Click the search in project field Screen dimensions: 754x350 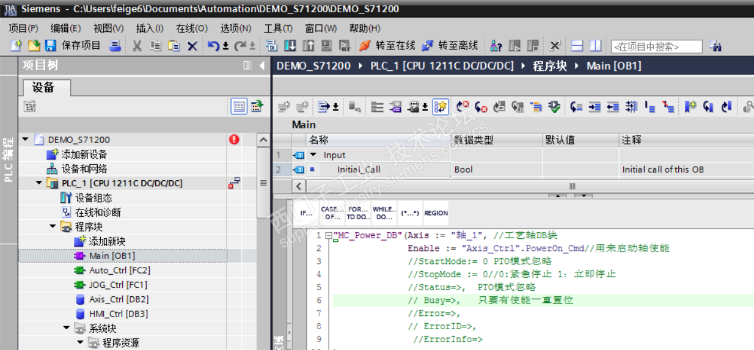[657, 46]
